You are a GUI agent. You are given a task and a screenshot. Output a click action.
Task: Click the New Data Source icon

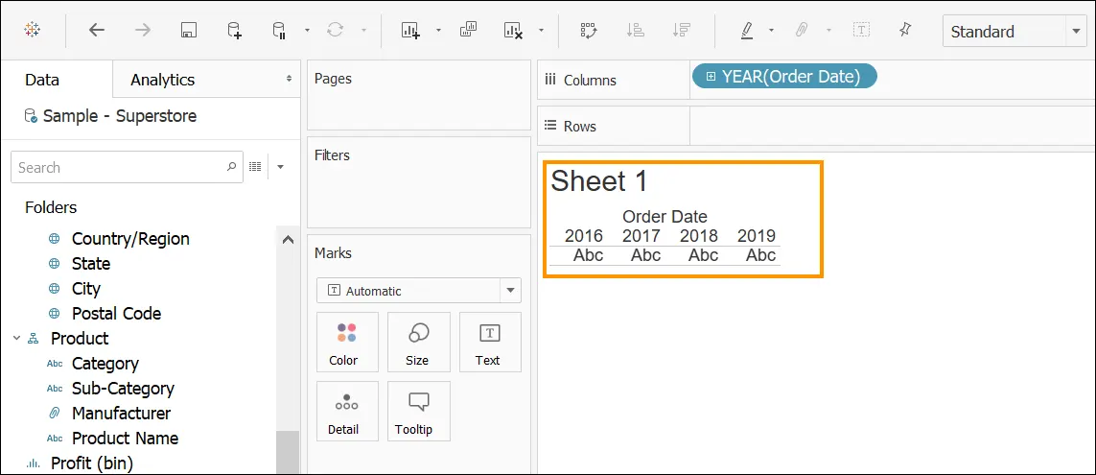point(234,30)
